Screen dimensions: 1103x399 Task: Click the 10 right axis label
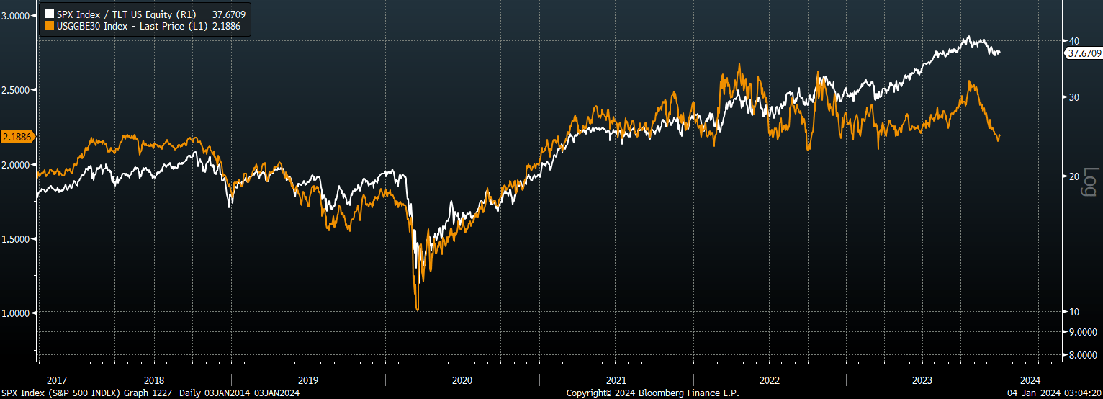coord(1073,312)
